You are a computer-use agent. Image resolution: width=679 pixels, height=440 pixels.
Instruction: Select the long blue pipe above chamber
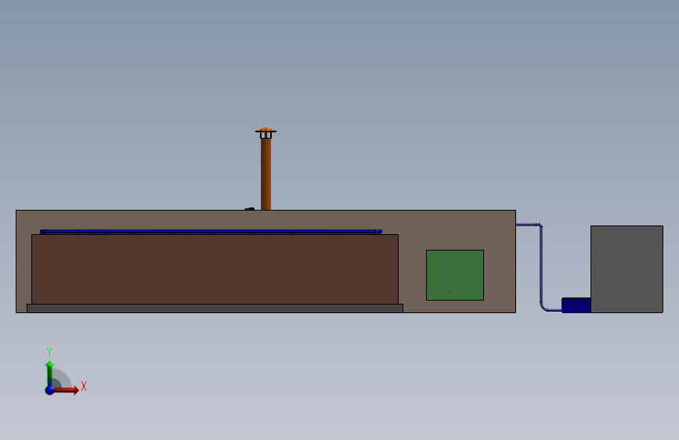211,231
